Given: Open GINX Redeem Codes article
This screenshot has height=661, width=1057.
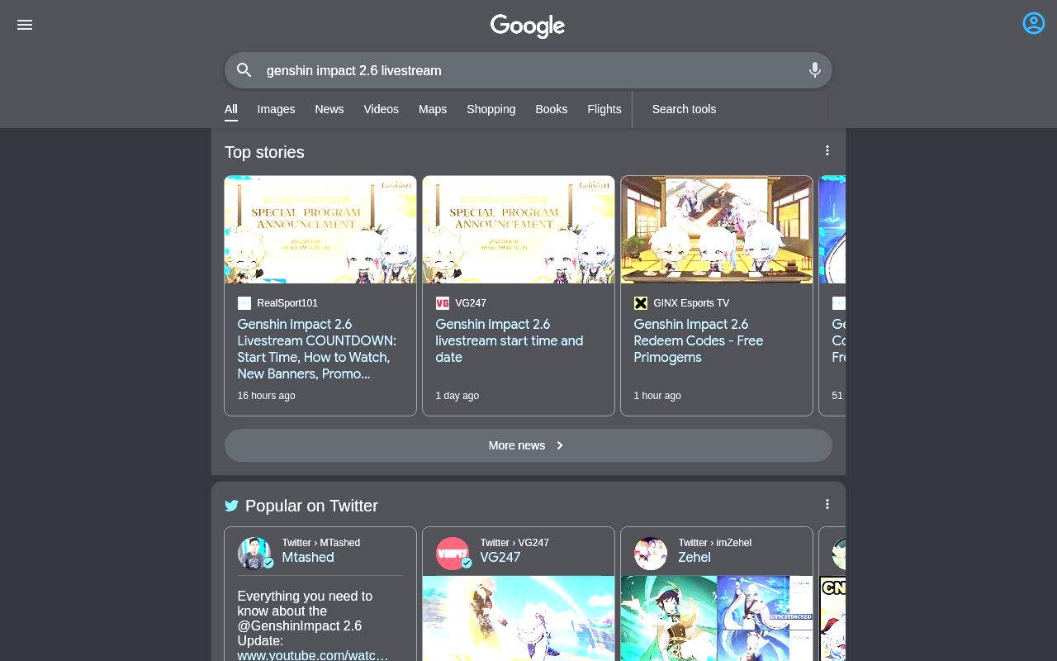Looking at the screenshot, I should click(x=699, y=340).
